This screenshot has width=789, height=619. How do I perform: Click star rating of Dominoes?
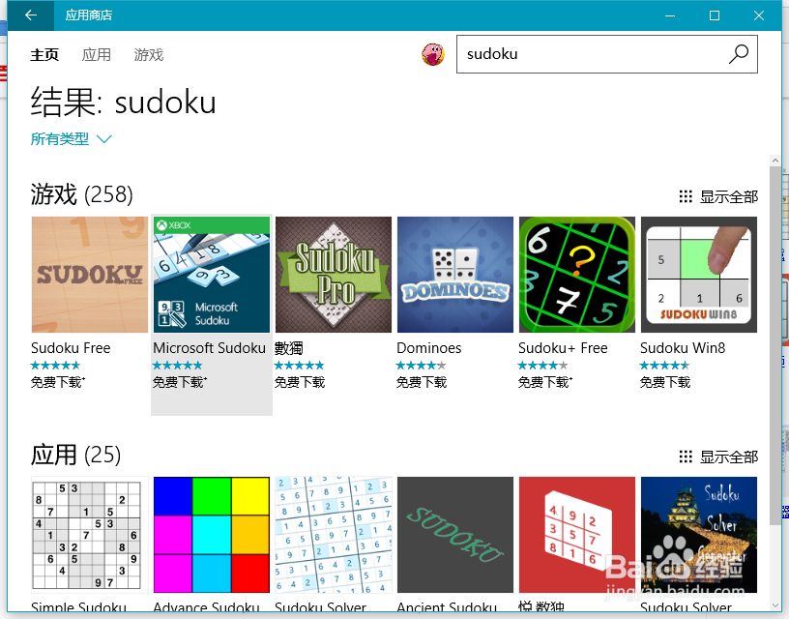(x=422, y=366)
